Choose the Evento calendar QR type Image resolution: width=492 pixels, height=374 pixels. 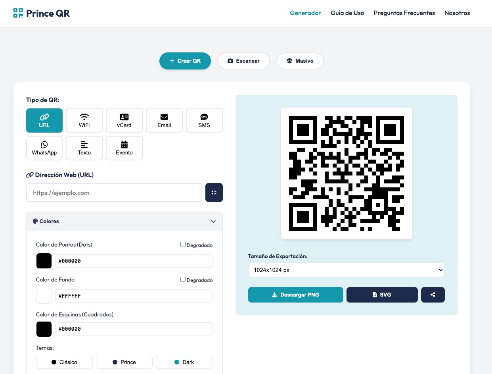124,148
